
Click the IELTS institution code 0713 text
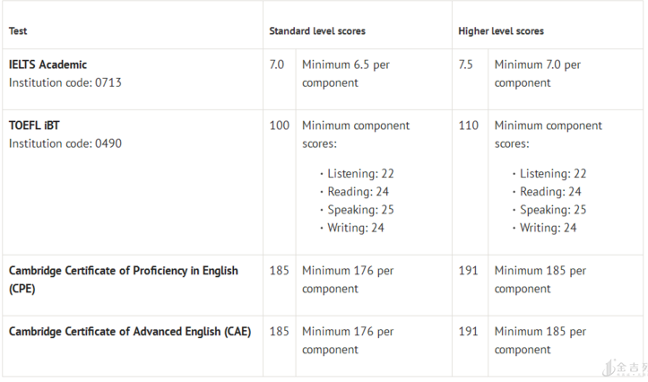point(65,82)
